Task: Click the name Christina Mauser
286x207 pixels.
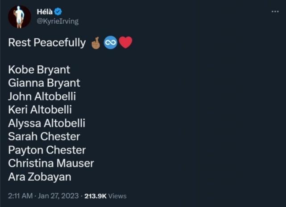Action: [x=51, y=163]
